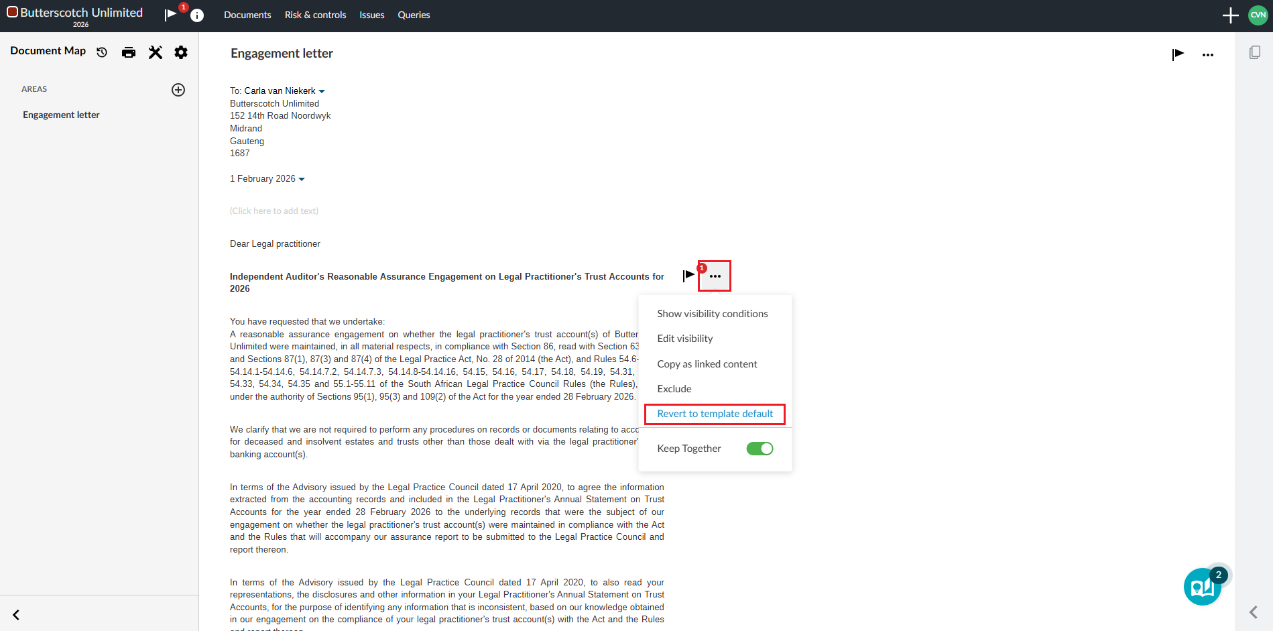This screenshot has height=631, width=1273.
Task: Open the Risk & controls tab
Action: (315, 15)
